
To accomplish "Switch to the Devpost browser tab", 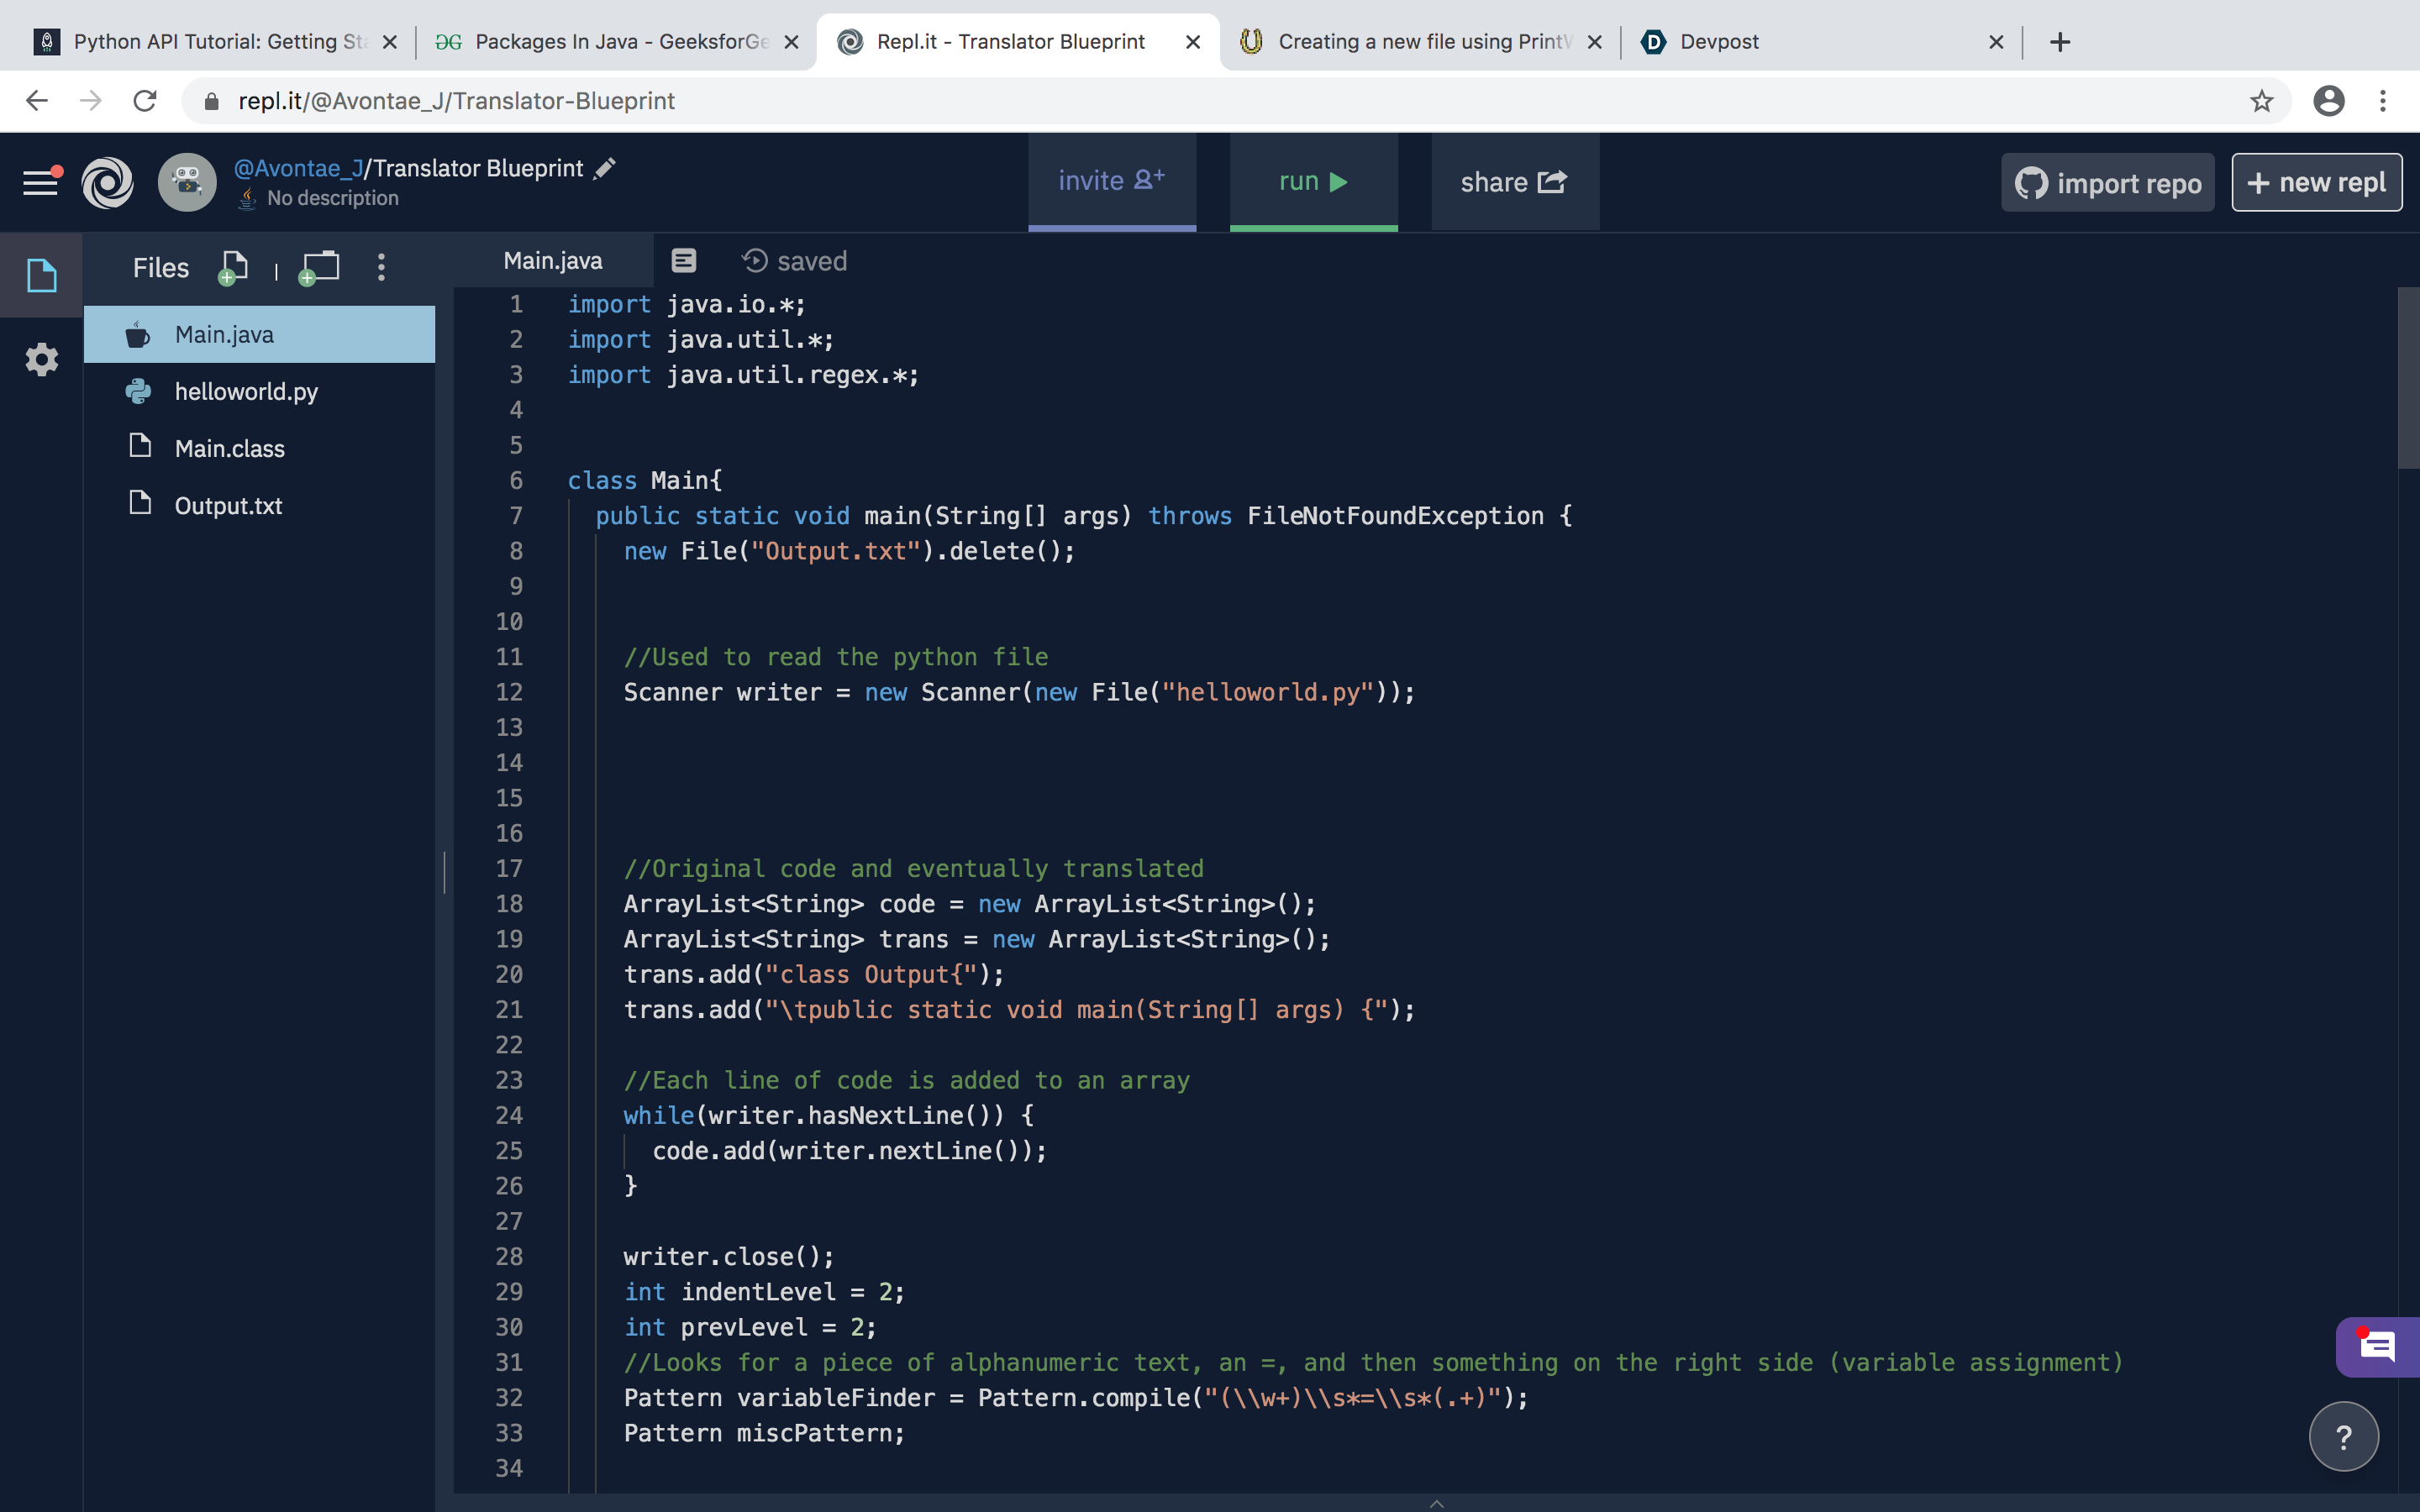I will [1718, 41].
